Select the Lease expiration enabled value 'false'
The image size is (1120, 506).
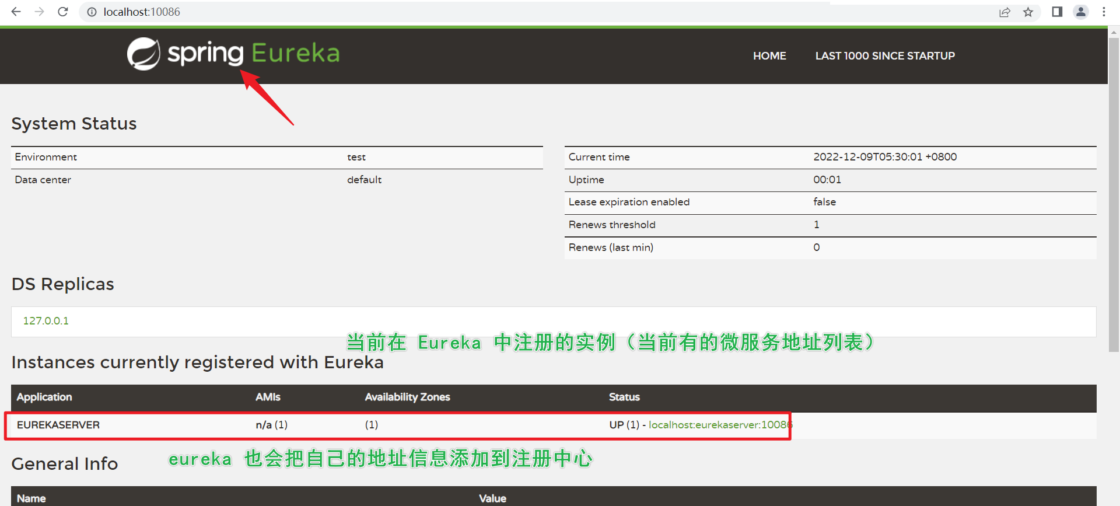(825, 202)
